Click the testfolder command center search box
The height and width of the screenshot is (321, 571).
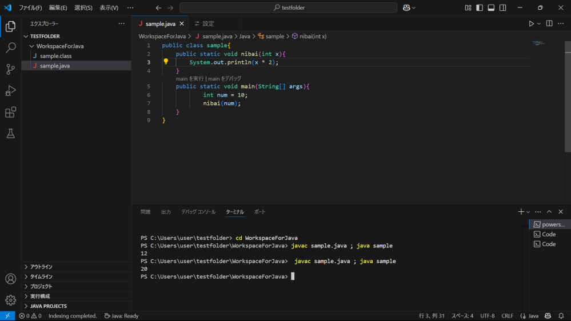(289, 7)
